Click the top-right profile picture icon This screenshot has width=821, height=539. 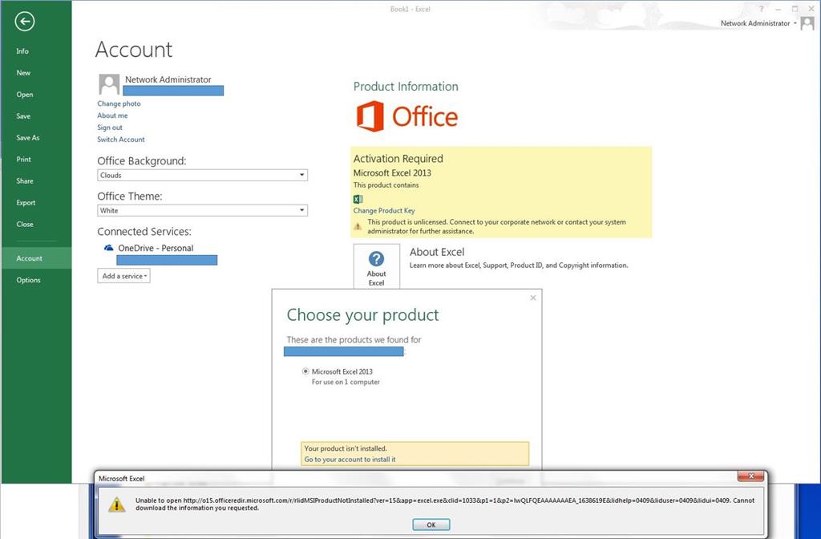[807, 23]
